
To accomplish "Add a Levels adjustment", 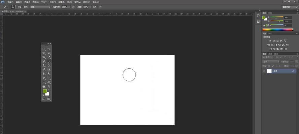I will [x=274, y=41].
